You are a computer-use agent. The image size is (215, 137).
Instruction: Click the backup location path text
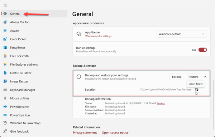[x=166, y=90]
